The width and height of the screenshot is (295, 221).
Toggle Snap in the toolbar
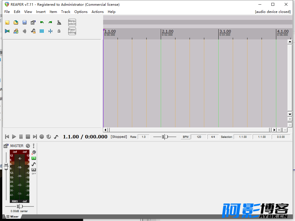coord(50,31)
